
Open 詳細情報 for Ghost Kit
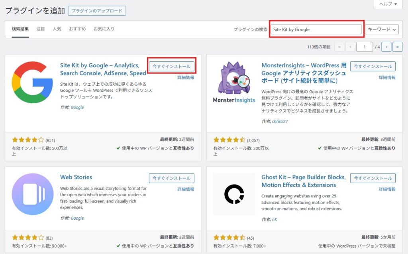point(387,189)
